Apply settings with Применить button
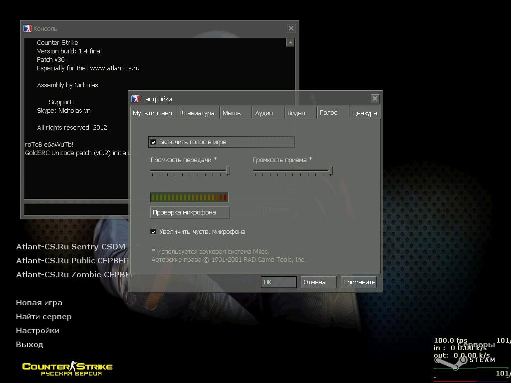Screen dimensions: 511x383 358,282
